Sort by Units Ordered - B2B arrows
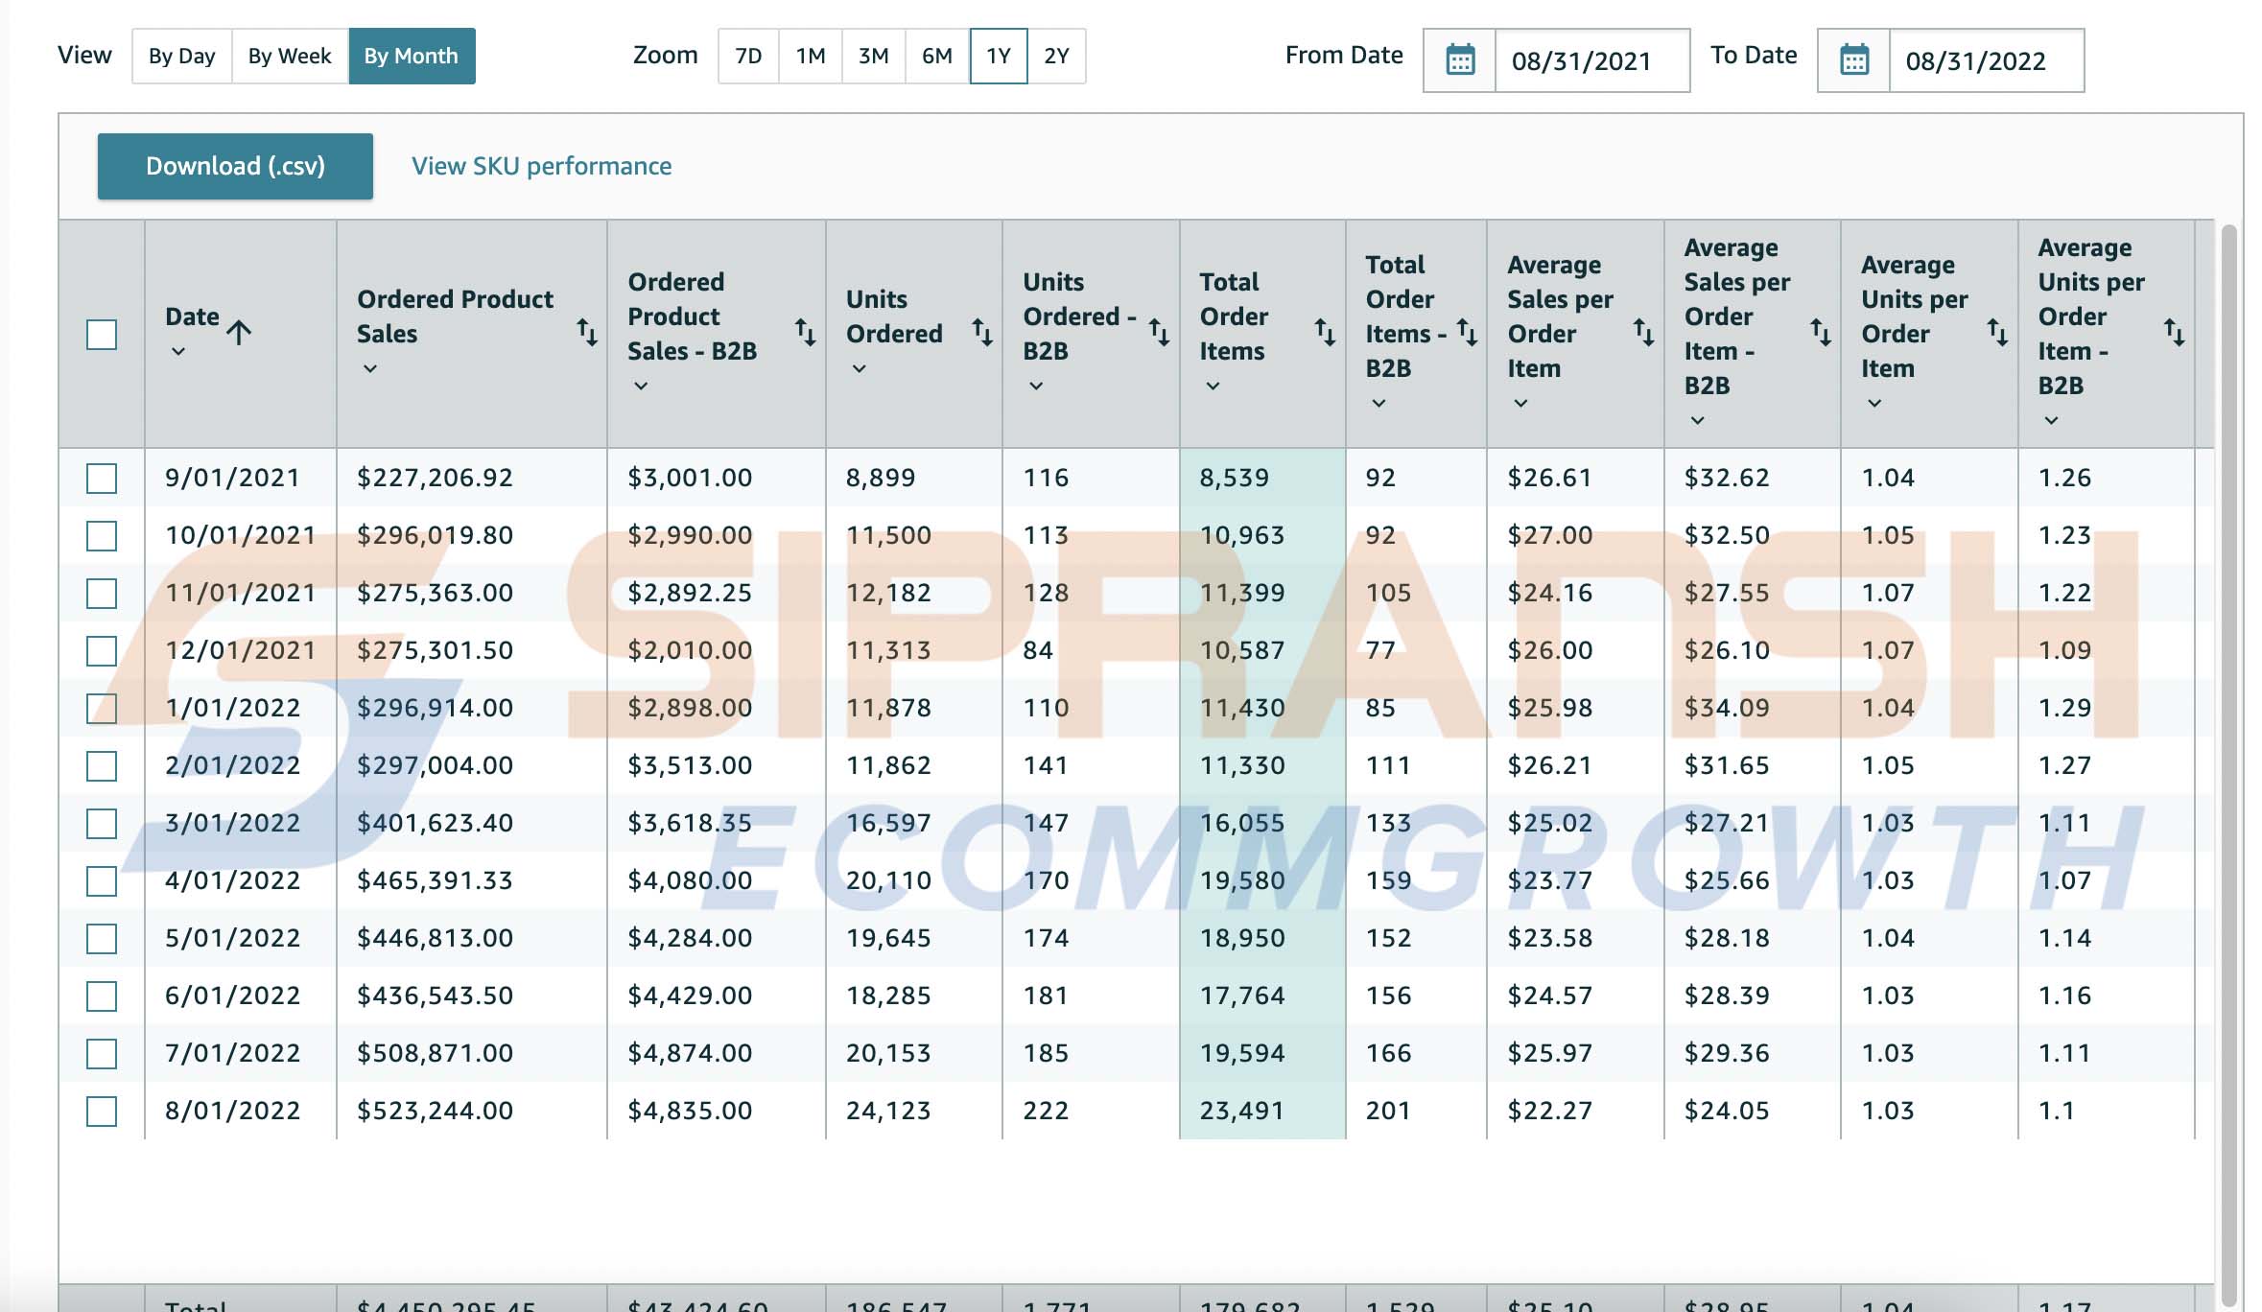Image resolution: width=2262 pixels, height=1312 pixels. click(1158, 333)
